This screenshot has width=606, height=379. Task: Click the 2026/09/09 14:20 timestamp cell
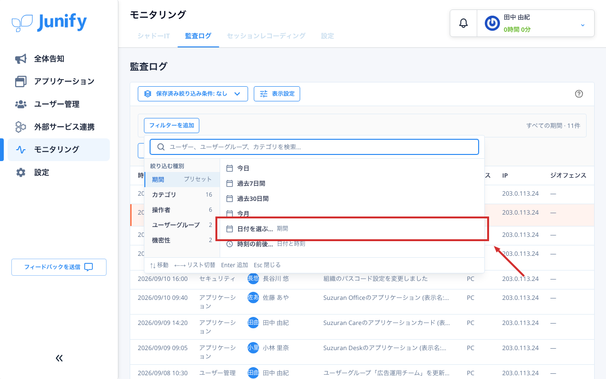click(x=162, y=323)
